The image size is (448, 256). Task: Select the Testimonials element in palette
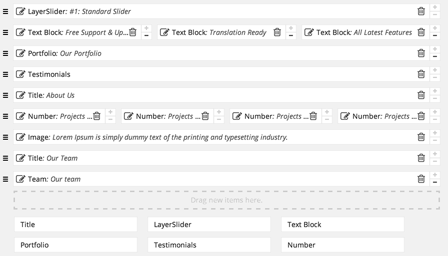tap(209, 245)
